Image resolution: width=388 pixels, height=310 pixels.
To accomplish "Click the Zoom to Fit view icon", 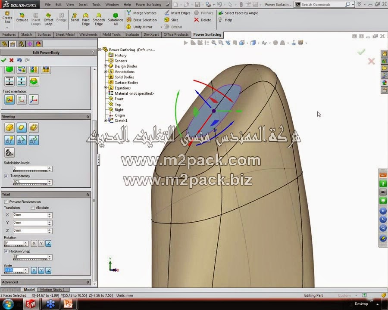I will tap(214, 43).
